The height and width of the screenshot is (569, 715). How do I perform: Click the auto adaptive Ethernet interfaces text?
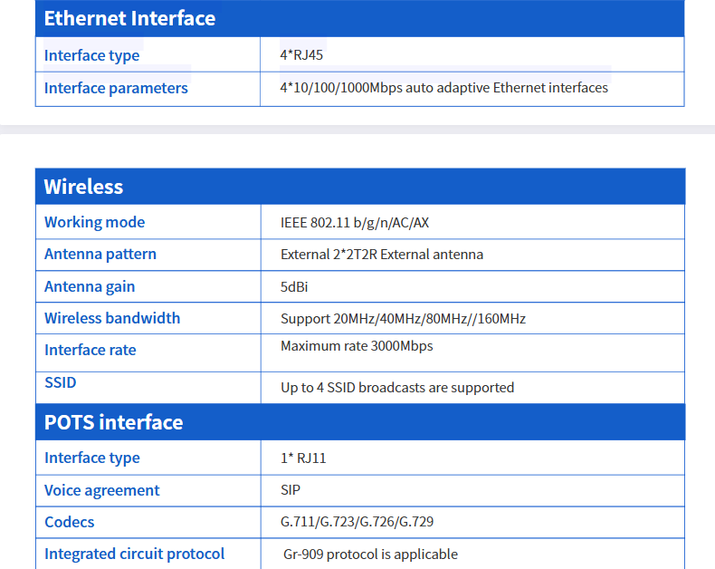click(444, 88)
